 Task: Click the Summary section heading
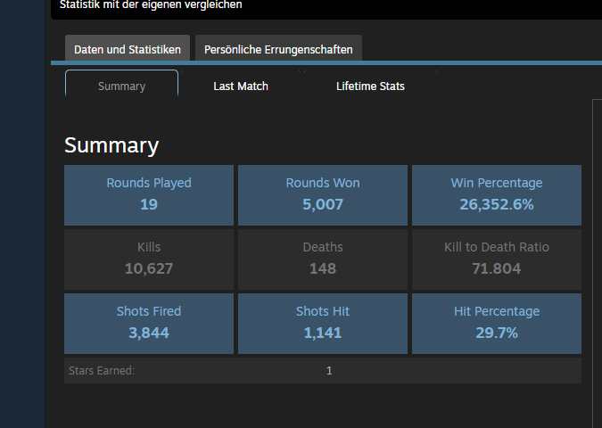click(x=111, y=146)
